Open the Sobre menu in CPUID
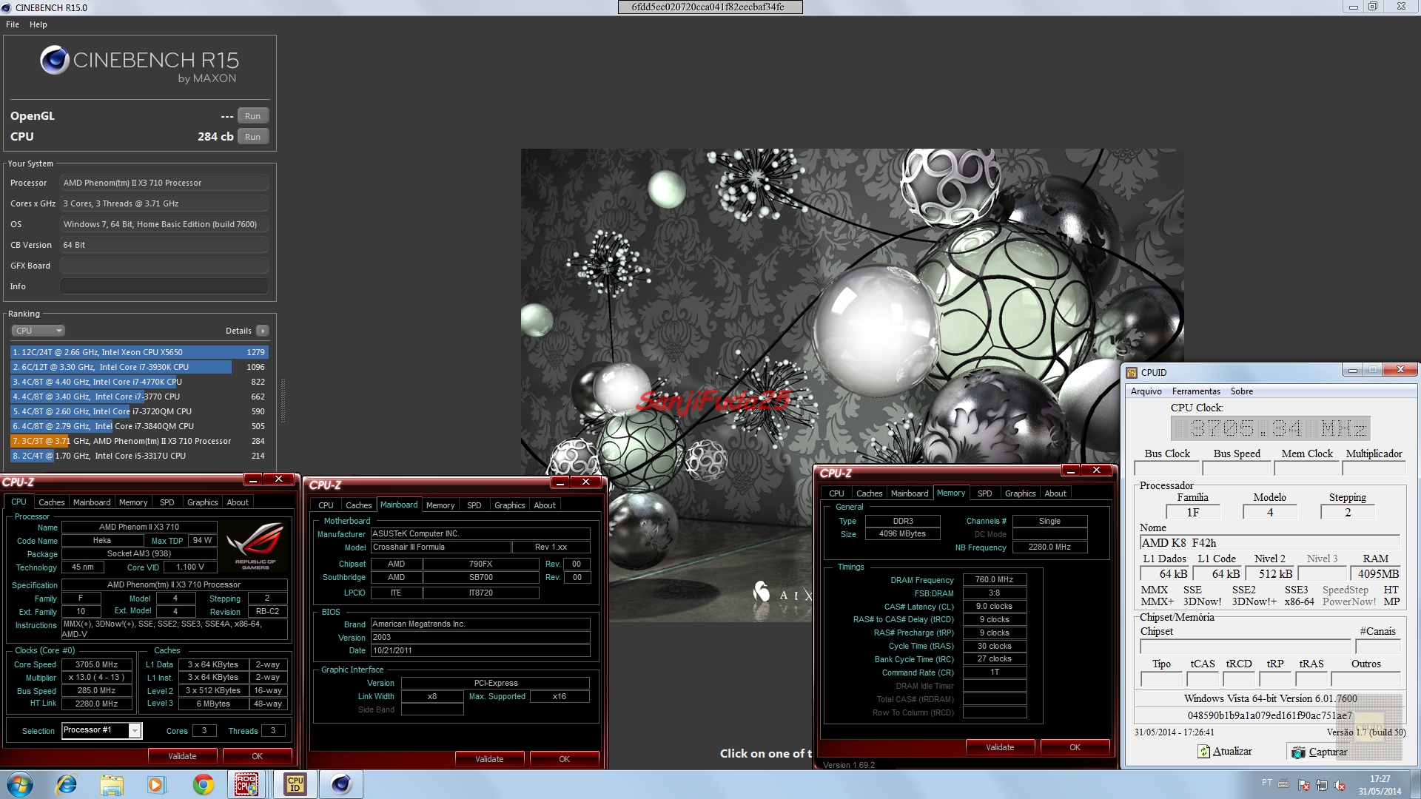1421x799 pixels. 1241,391
